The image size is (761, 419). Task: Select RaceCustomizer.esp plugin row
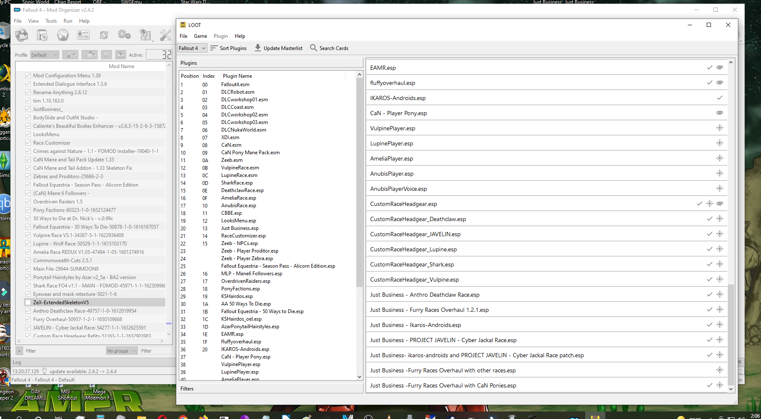point(267,236)
